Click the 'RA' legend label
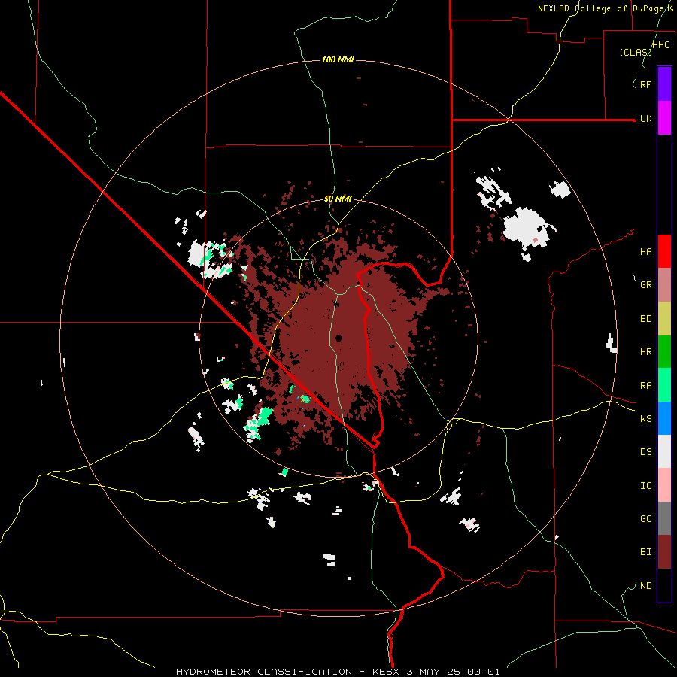Image resolution: width=677 pixels, height=677 pixels. pos(646,386)
